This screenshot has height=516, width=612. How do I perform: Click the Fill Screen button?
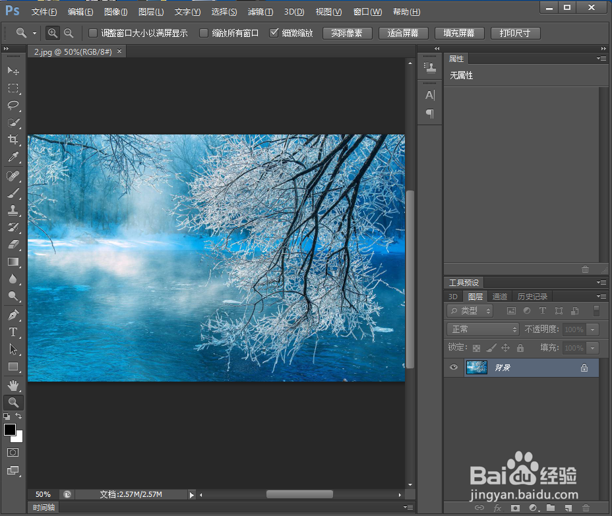pyautogui.click(x=460, y=33)
